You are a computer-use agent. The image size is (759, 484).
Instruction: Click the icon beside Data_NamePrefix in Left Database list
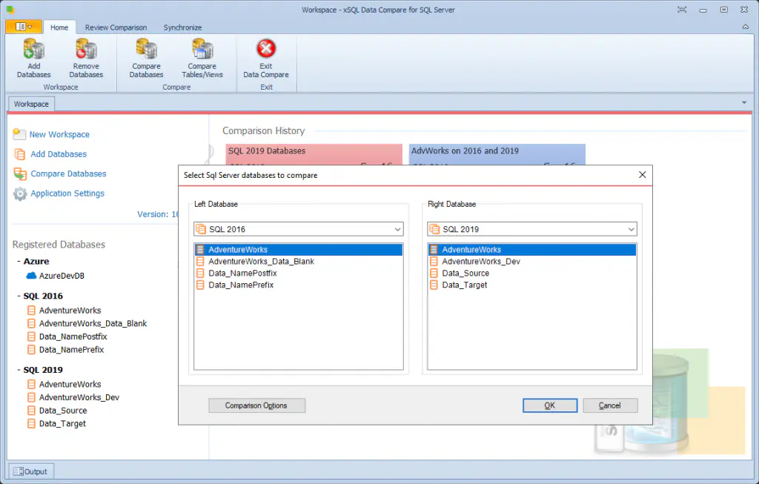[200, 285]
